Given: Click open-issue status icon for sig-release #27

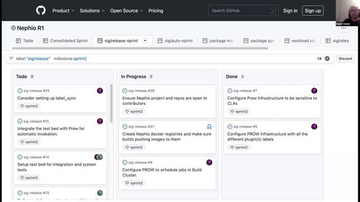Looking at the screenshot, I should [125, 127].
